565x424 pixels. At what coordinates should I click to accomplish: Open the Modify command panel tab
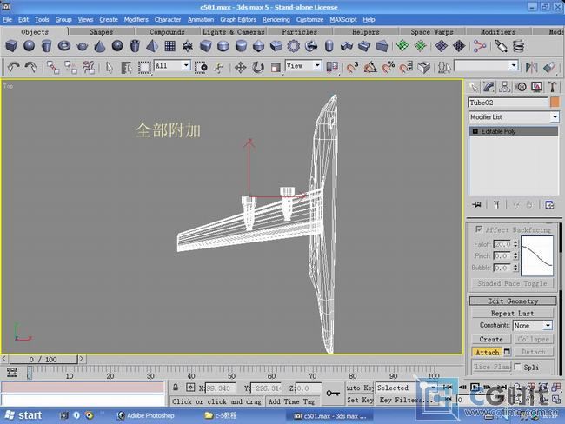click(489, 87)
